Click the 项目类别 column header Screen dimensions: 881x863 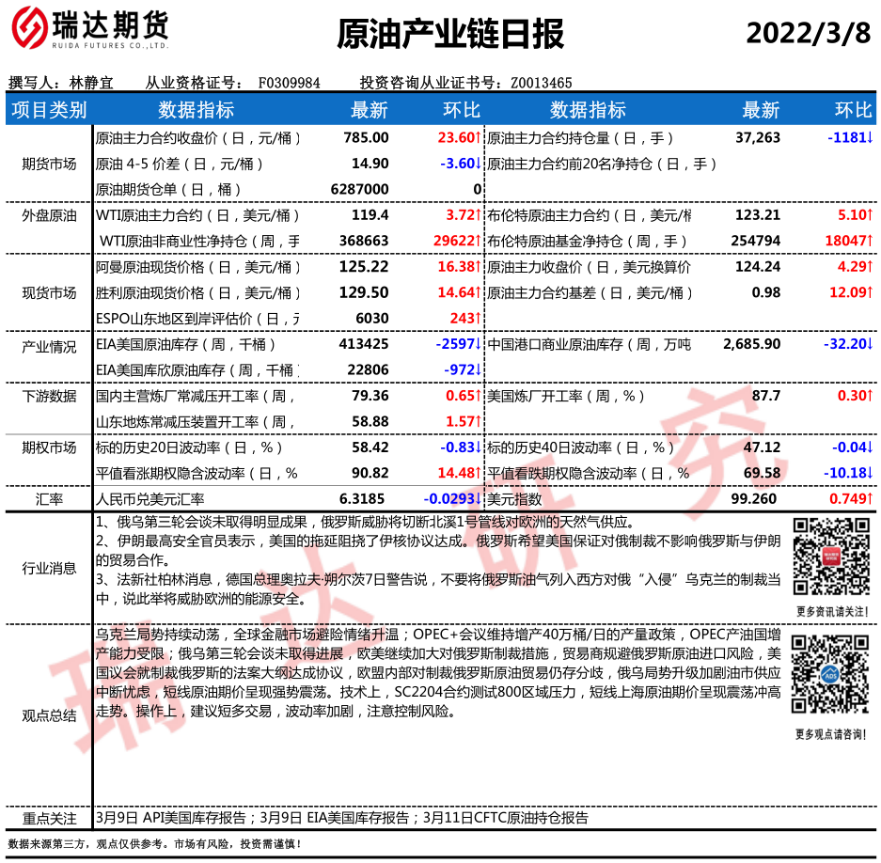[49, 110]
